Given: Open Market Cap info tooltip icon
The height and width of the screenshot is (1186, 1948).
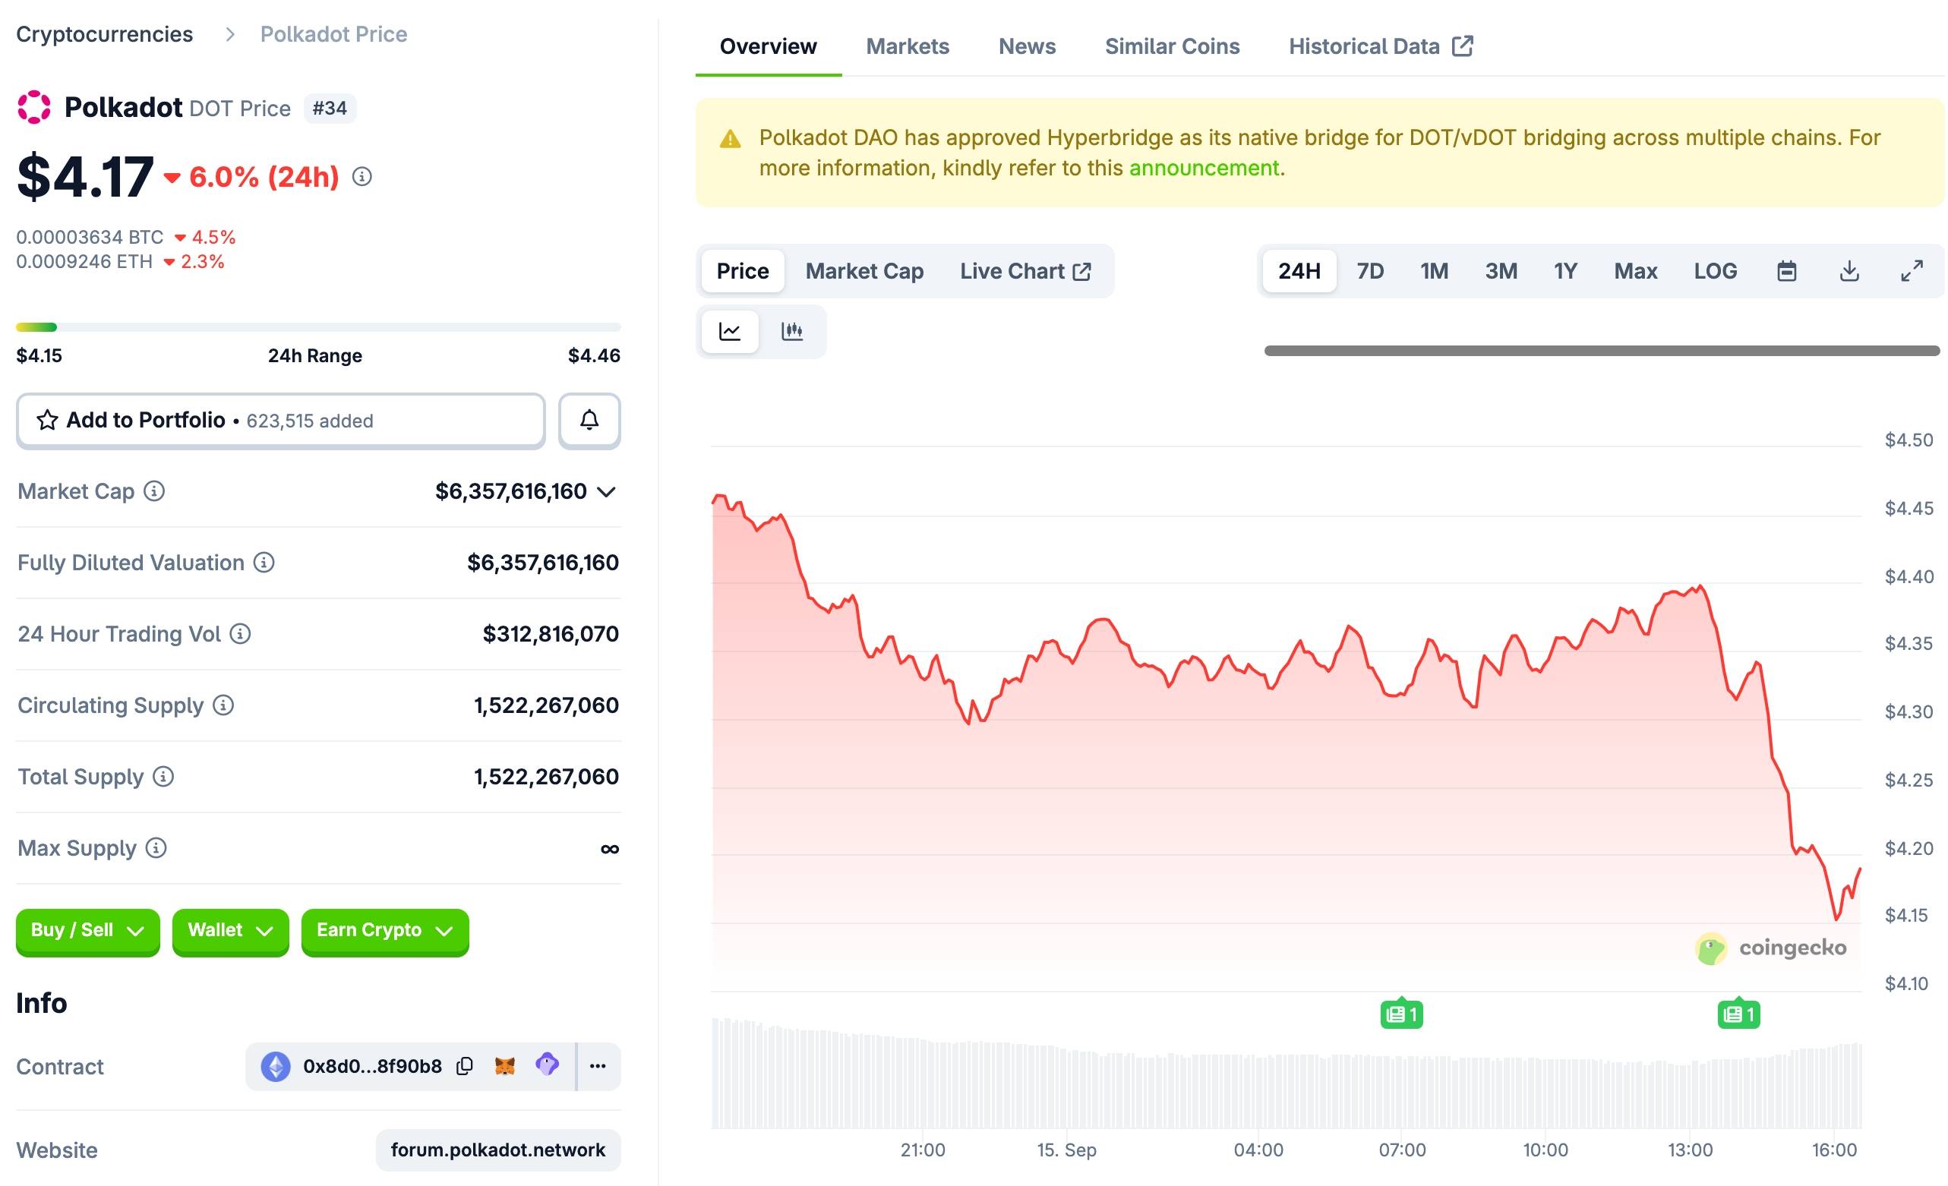Looking at the screenshot, I should (154, 491).
